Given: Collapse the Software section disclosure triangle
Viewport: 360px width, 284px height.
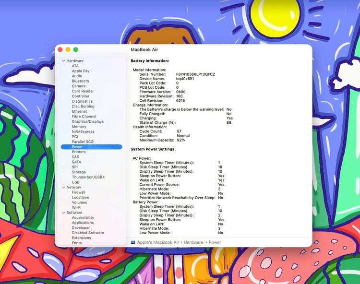Looking at the screenshot, I should (x=63, y=213).
